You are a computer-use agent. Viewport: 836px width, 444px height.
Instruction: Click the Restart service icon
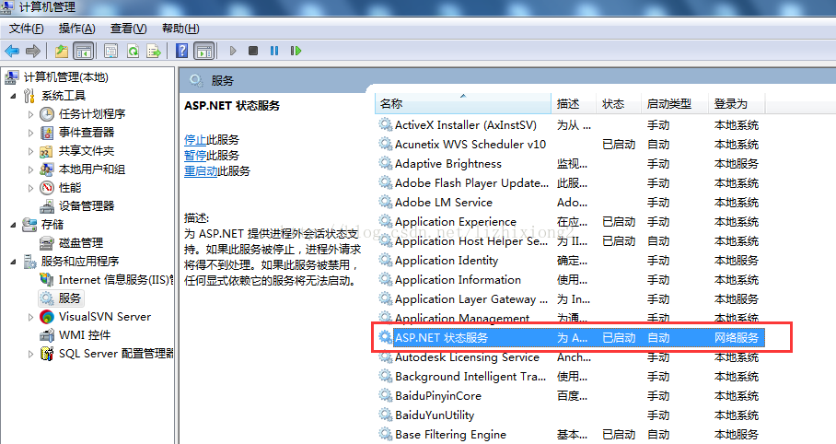(x=296, y=51)
